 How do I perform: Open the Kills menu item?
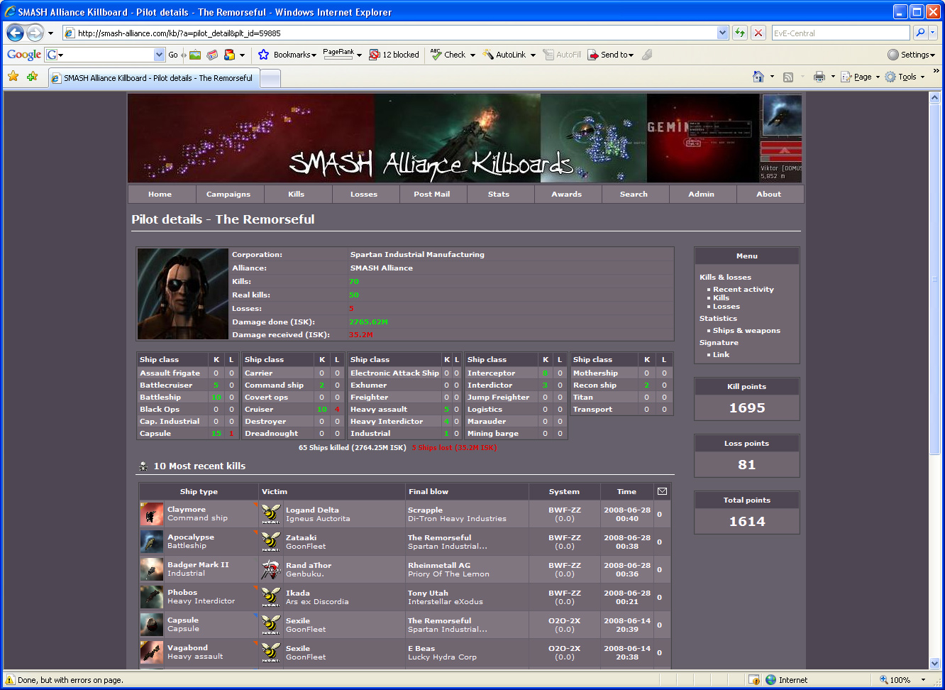coord(297,194)
